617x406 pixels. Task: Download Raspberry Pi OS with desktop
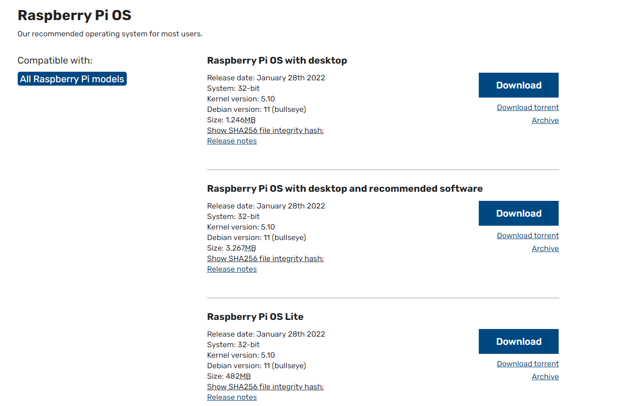pyautogui.click(x=518, y=85)
